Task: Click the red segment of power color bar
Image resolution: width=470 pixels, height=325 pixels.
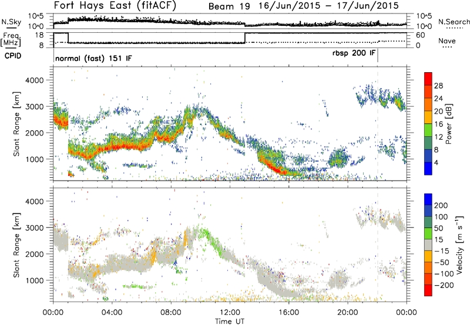Action: click(428, 79)
